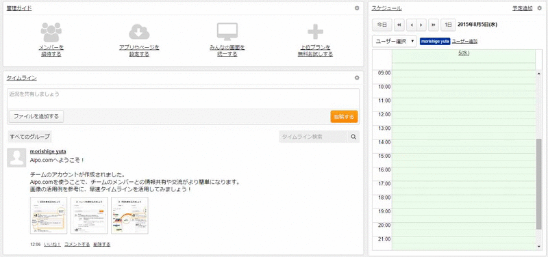Jump back with double-left arrow in schedule
Screen dimensions: 548x257
(399, 25)
